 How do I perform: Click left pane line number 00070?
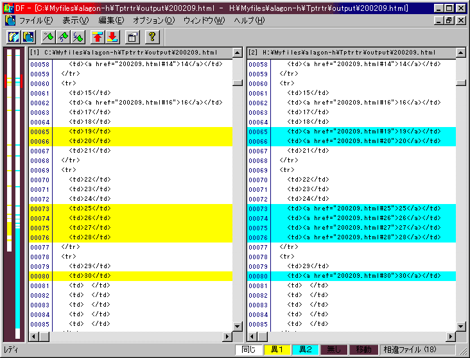pos(40,180)
